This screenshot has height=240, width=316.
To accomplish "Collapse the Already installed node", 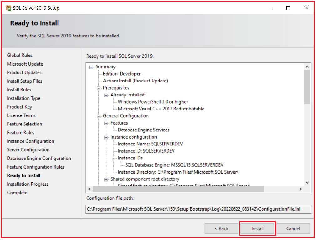I will (x=106, y=96).
